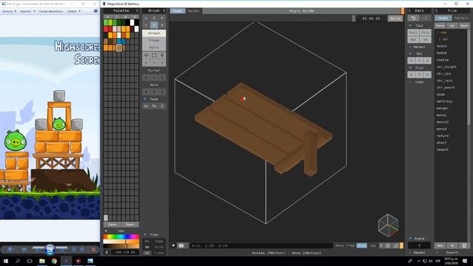Viewport: 473px width, 266px height.
Task: Open the teapot model in file list
Action: coord(443,149)
